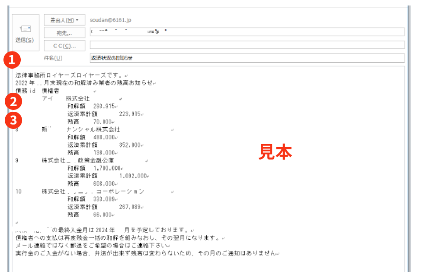Viewport: 424px width, 272px height.
Task: Click 残高 608,000 line
Action: point(92,183)
